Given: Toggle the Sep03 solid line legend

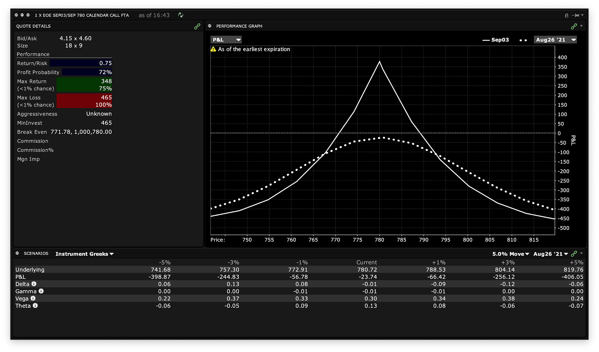Looking at the screenshot, I should tap(495, 40).
